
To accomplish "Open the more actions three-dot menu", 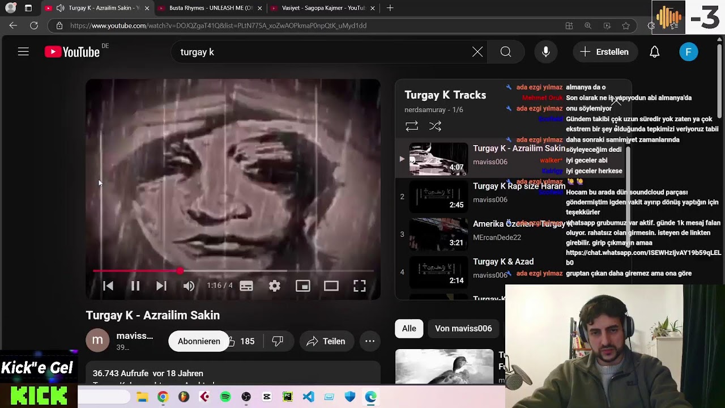I will [x=370, y=341].
